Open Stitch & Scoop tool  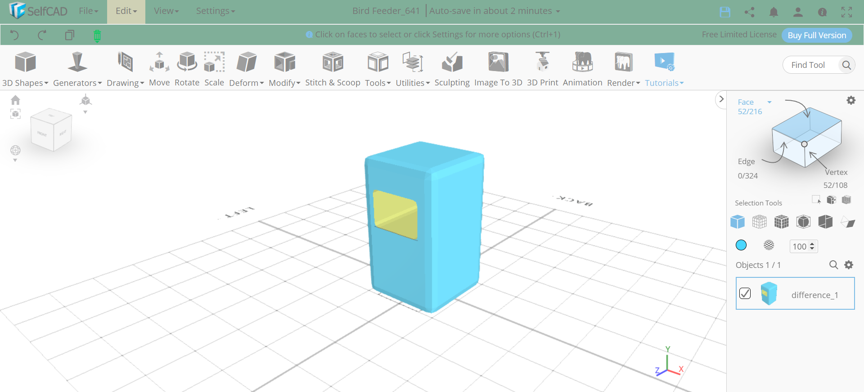[333, 62]
